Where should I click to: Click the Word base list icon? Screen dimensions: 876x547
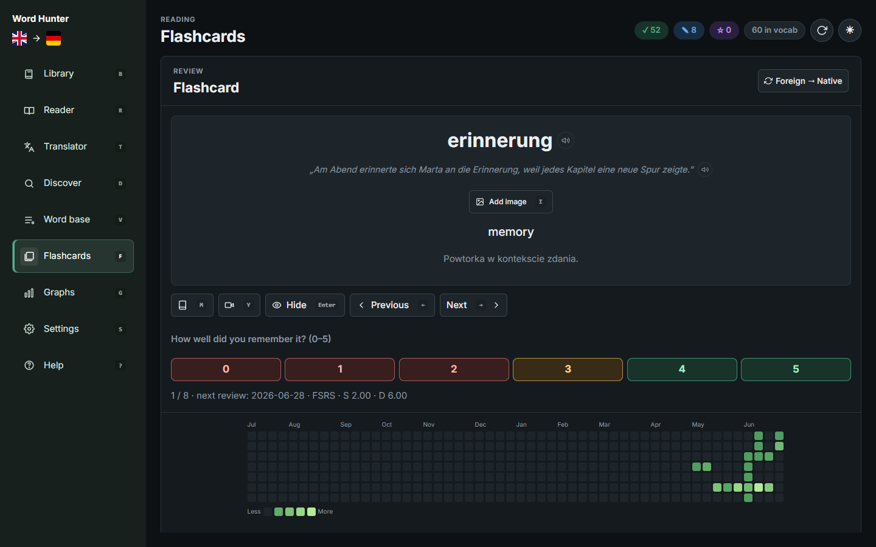point(29,220)
